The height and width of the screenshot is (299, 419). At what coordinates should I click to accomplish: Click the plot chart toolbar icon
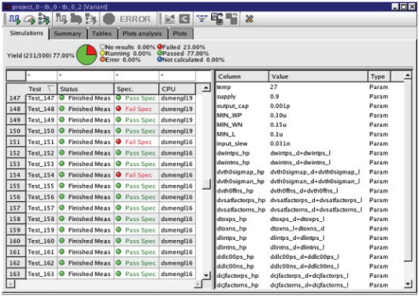(x=169, y=19)
